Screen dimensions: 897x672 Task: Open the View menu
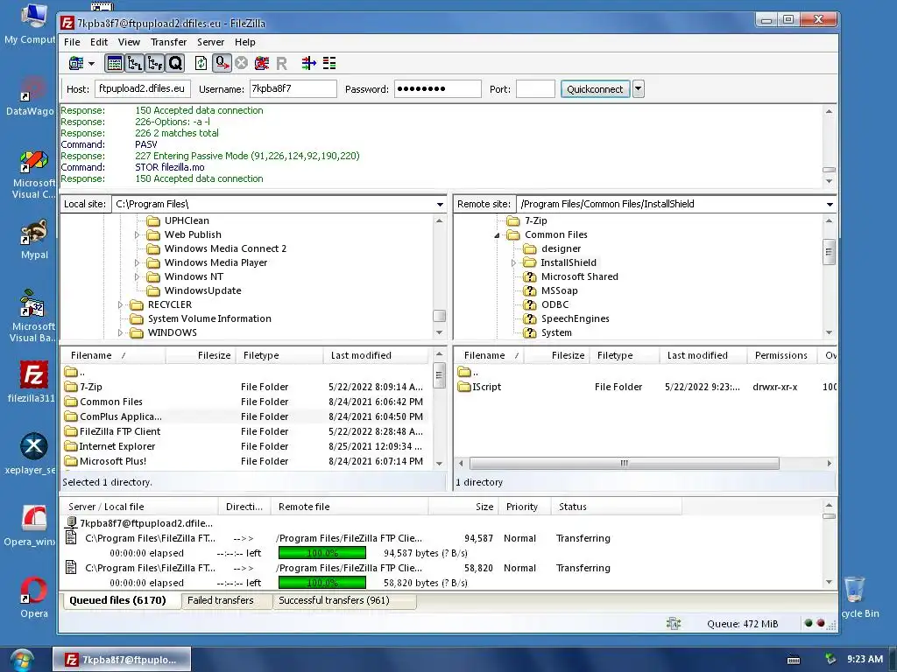tap(129, 42)
